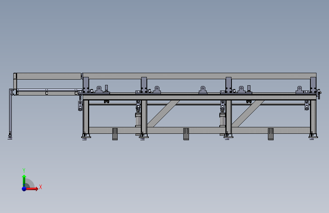Screen dimensions: 329x213
Task: Click the X label of the triad
Action: coord(41,187)
